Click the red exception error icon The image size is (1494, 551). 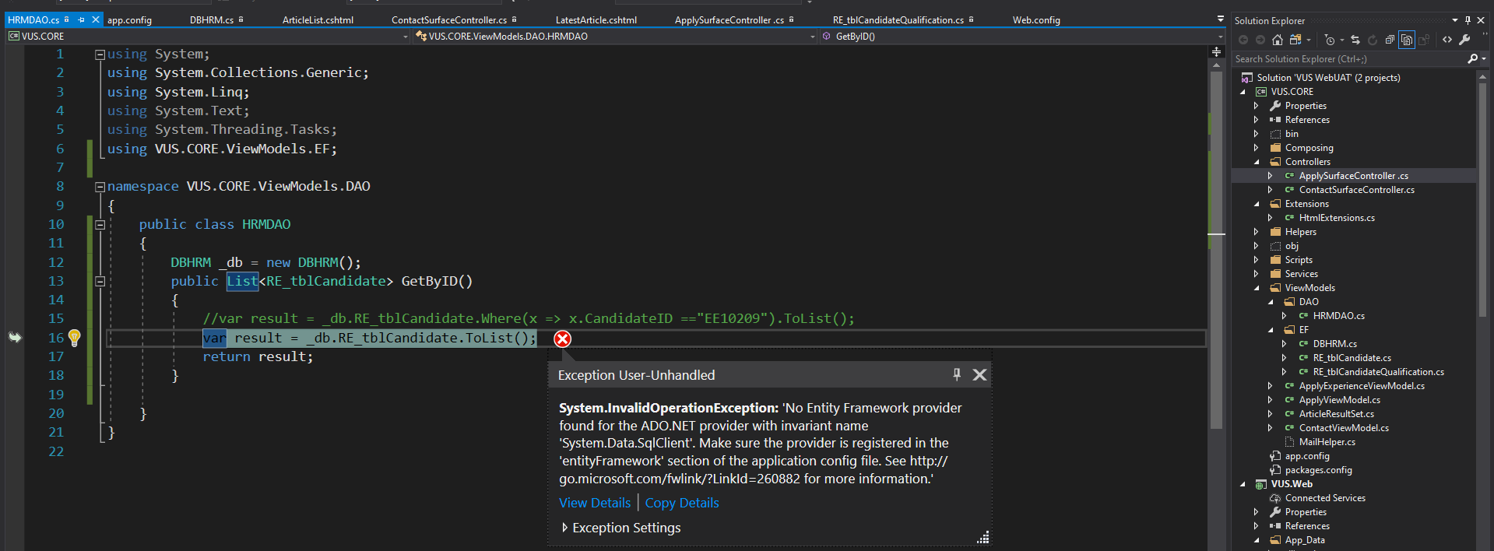pos(562,339)
